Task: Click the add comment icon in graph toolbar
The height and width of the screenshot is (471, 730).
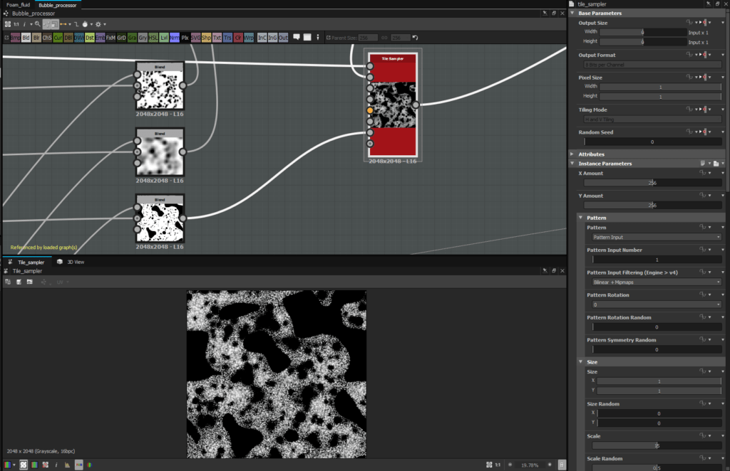Action: coord(295,37)
